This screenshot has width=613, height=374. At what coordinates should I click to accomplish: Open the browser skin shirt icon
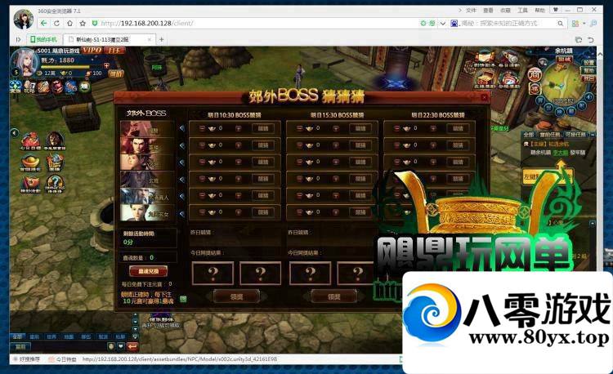point(556,10)
